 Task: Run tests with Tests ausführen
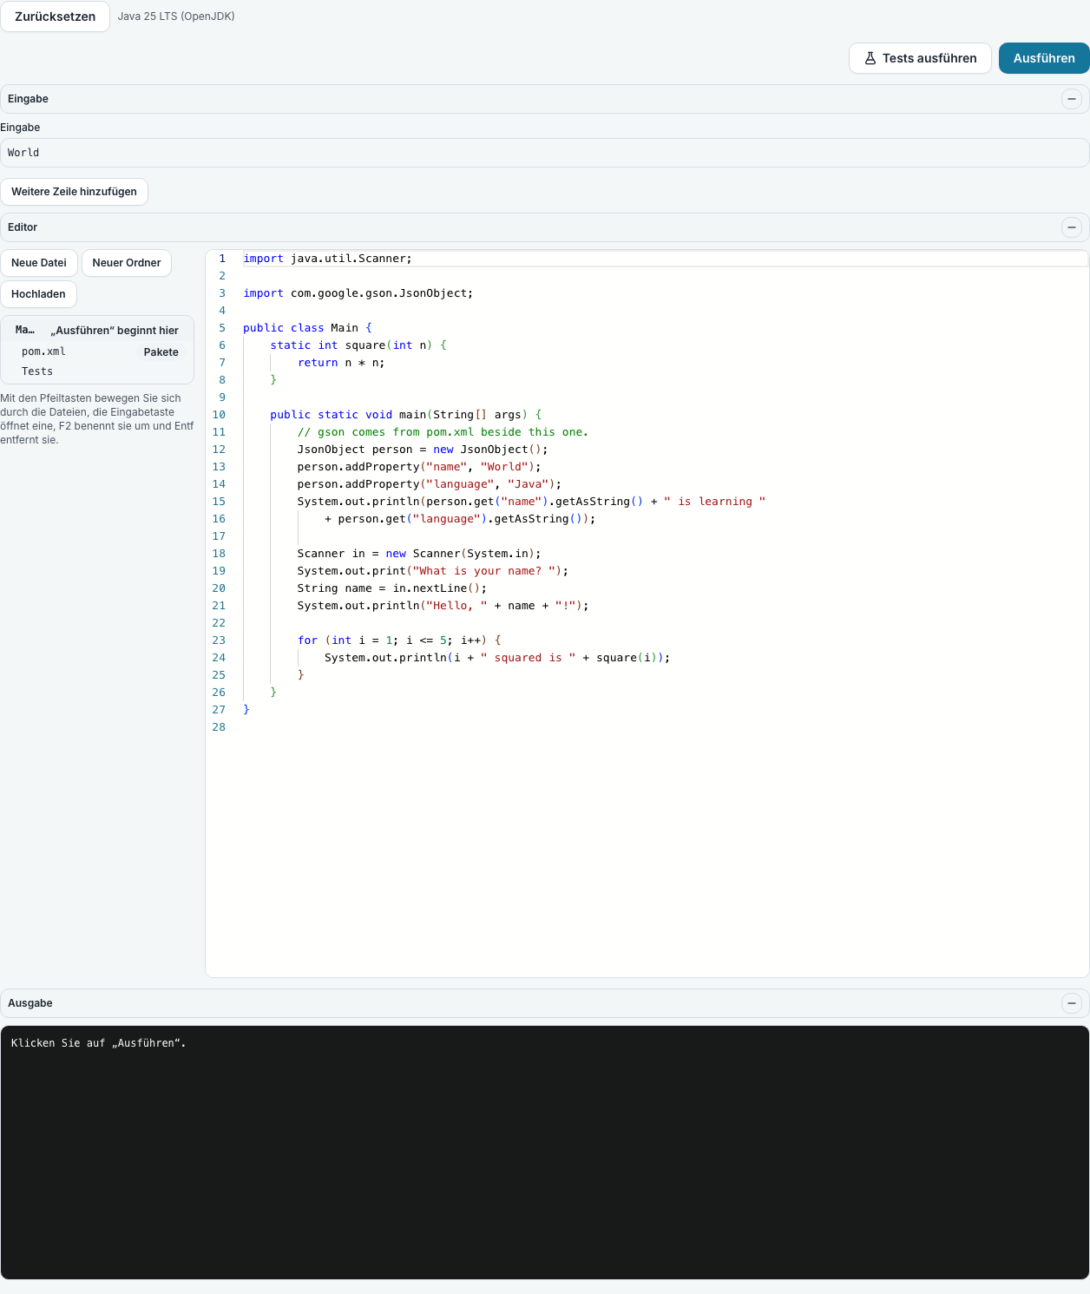(920, 58)
